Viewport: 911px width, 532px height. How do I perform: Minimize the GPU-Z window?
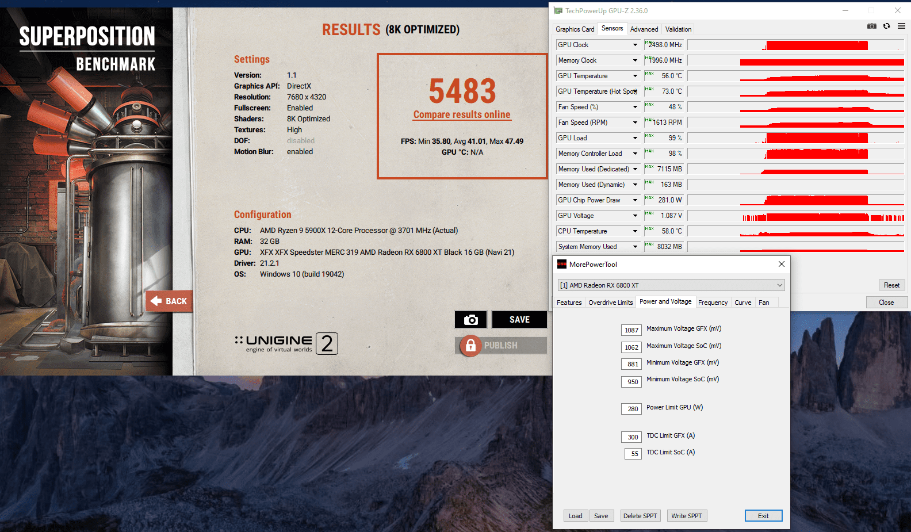click(845, 10)
